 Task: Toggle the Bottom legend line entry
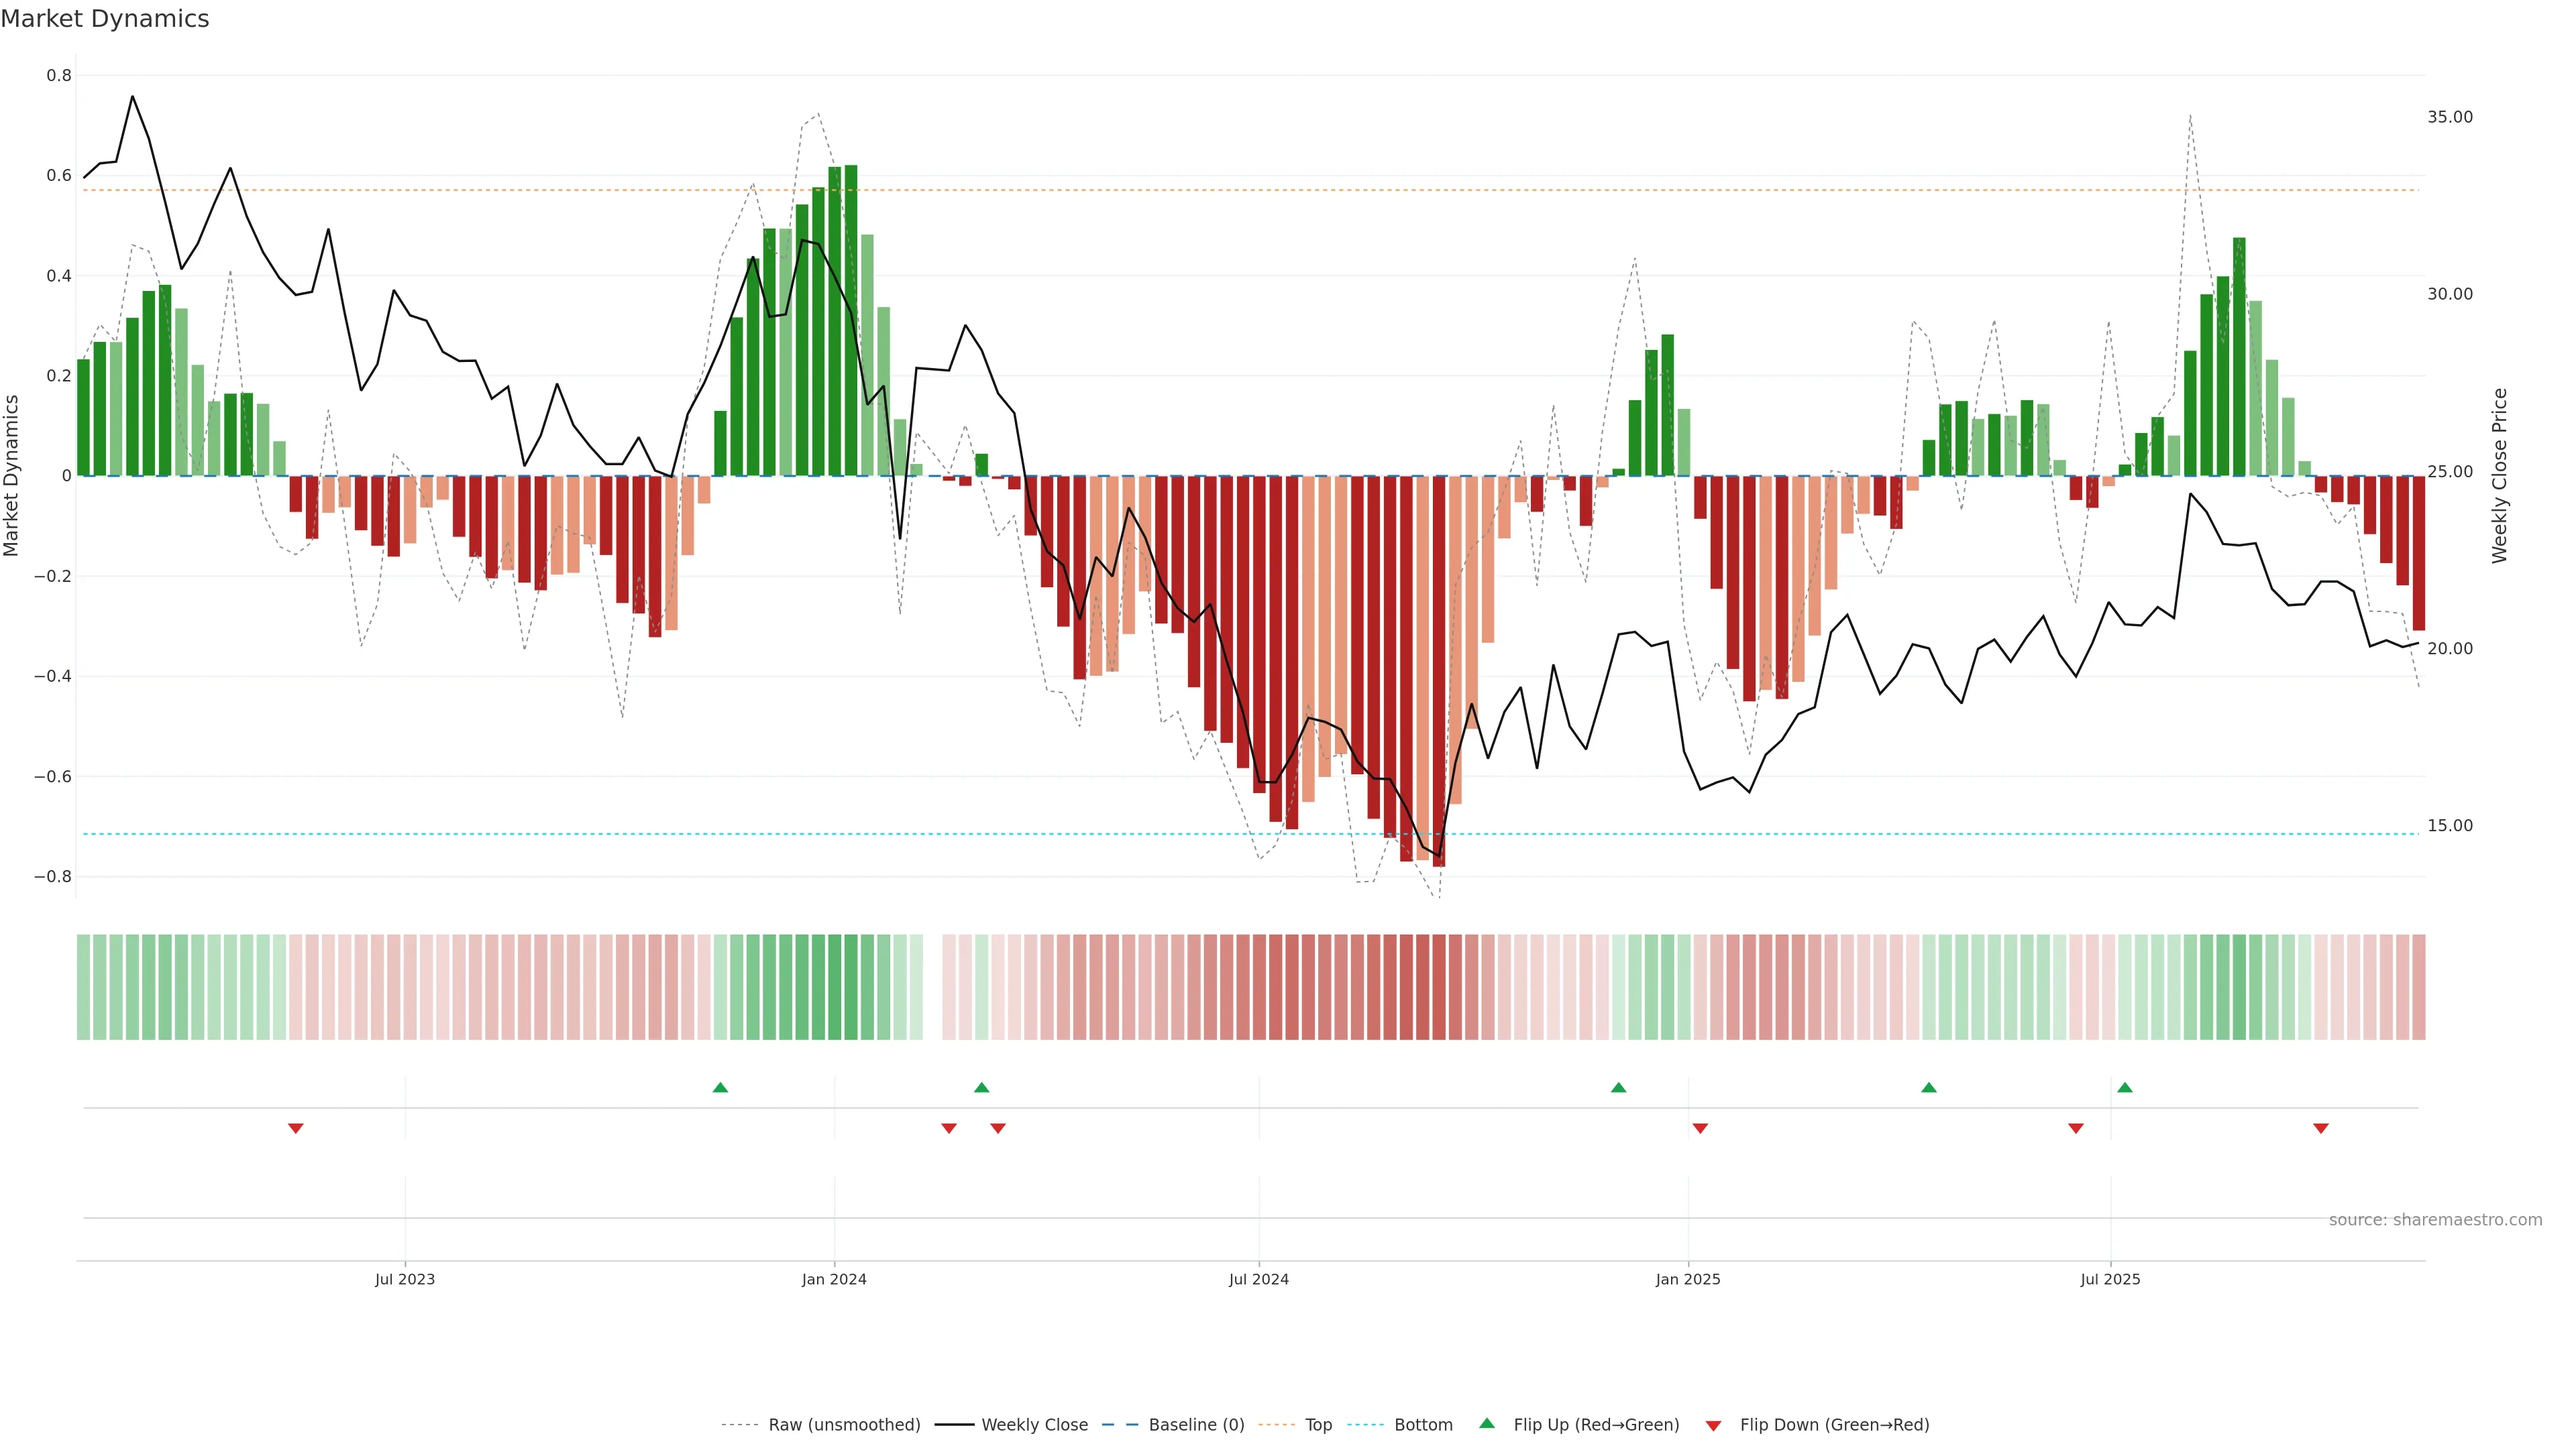1423,1425
